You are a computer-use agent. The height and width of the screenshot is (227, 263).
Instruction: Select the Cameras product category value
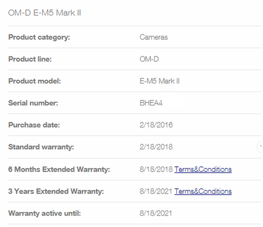click(153, 37)
